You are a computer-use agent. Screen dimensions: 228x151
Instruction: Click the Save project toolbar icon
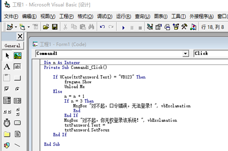[x=55, y=27]
